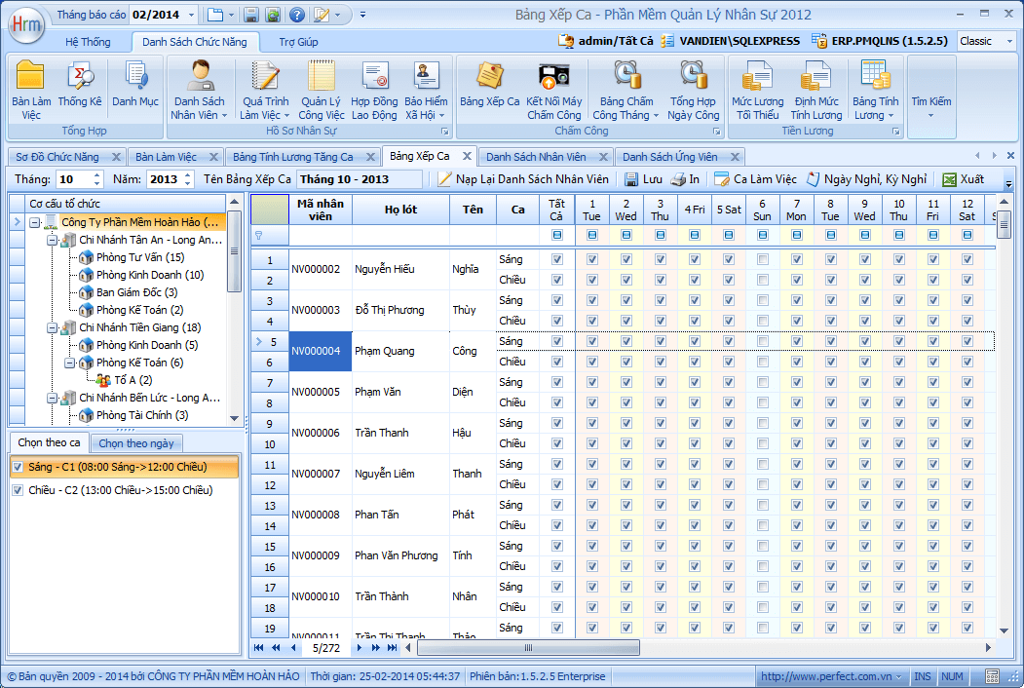Toggle the Chiều - C2 shift checkbox
This screenshot has height=688, width=1024.
coord(18,490)
